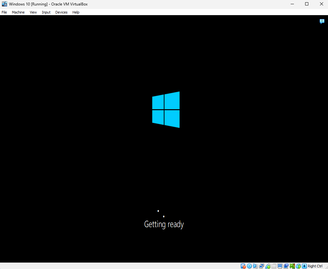This screenshot has width=328, height=269.
Task: Click the network adapters indicator
Action: tap(261, 266)
